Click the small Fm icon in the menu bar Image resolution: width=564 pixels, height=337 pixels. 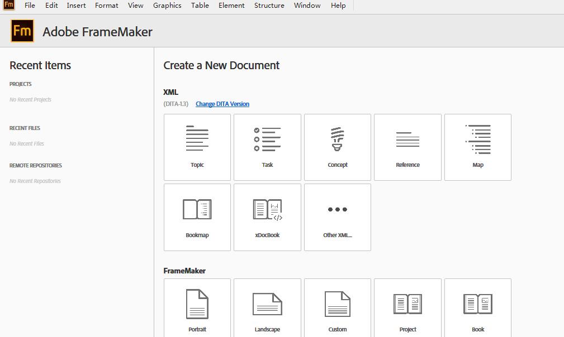click(x=8, y=5)
